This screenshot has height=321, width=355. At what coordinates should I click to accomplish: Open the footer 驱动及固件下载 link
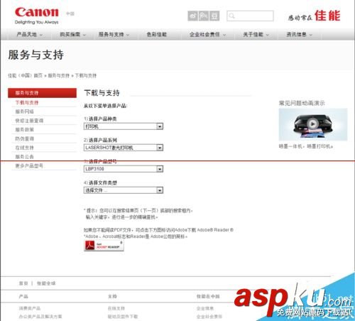(x=123, y=317)
